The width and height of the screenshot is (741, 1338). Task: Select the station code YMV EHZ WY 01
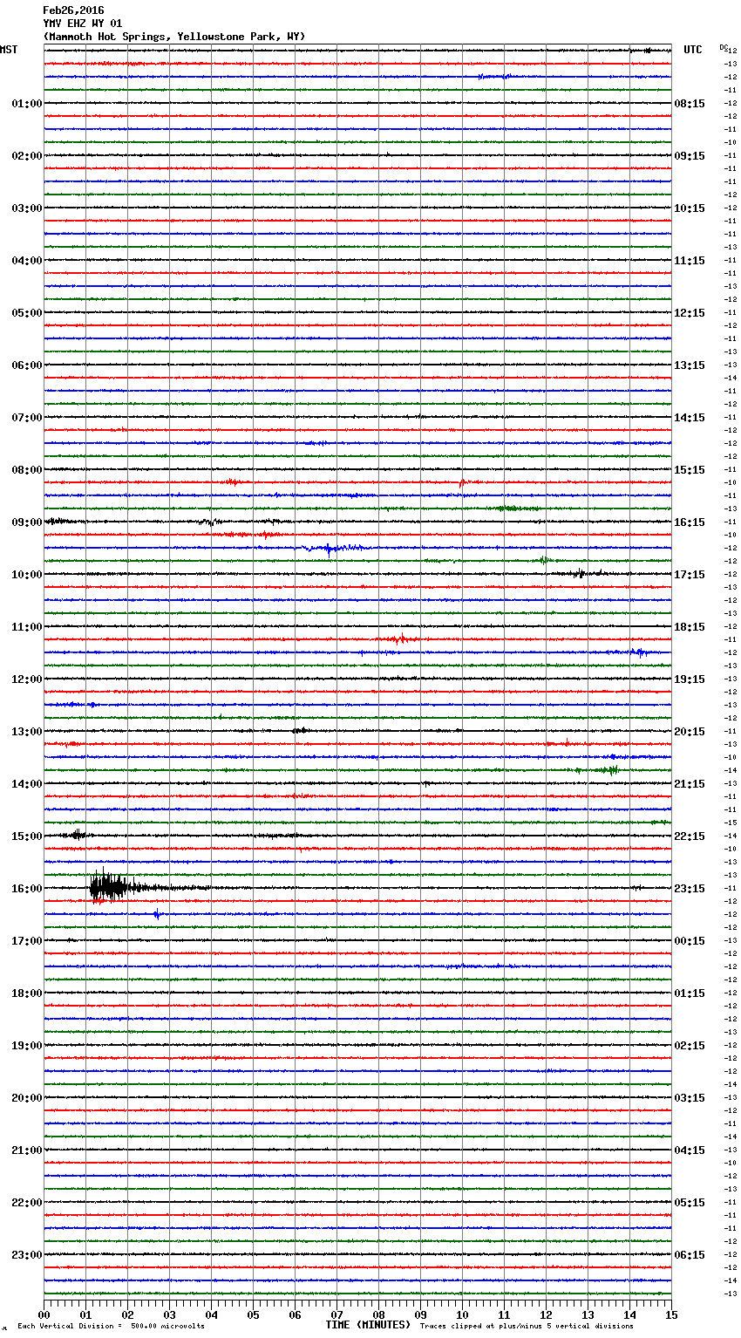tap(83, 24)
